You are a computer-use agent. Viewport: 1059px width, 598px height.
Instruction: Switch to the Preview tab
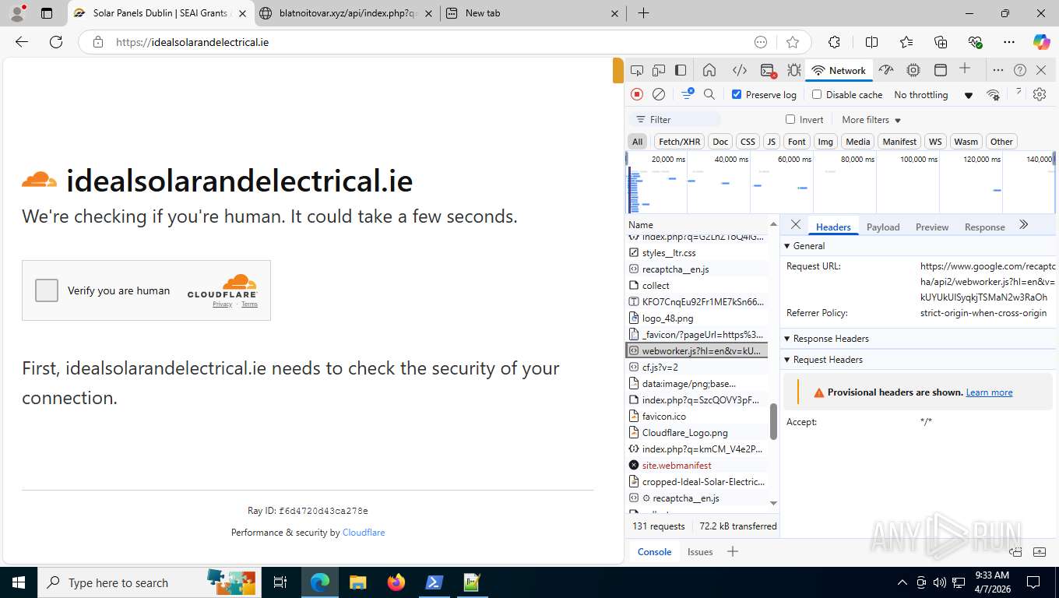point(932,227)
